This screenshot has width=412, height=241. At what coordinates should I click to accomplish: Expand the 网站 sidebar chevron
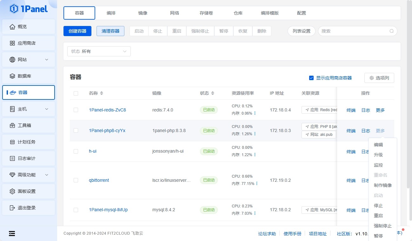pyautogui.click(x=47, y=60)
